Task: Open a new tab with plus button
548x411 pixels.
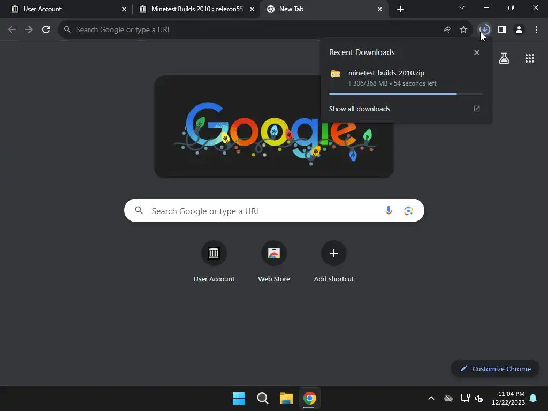Action: [400, 9]
